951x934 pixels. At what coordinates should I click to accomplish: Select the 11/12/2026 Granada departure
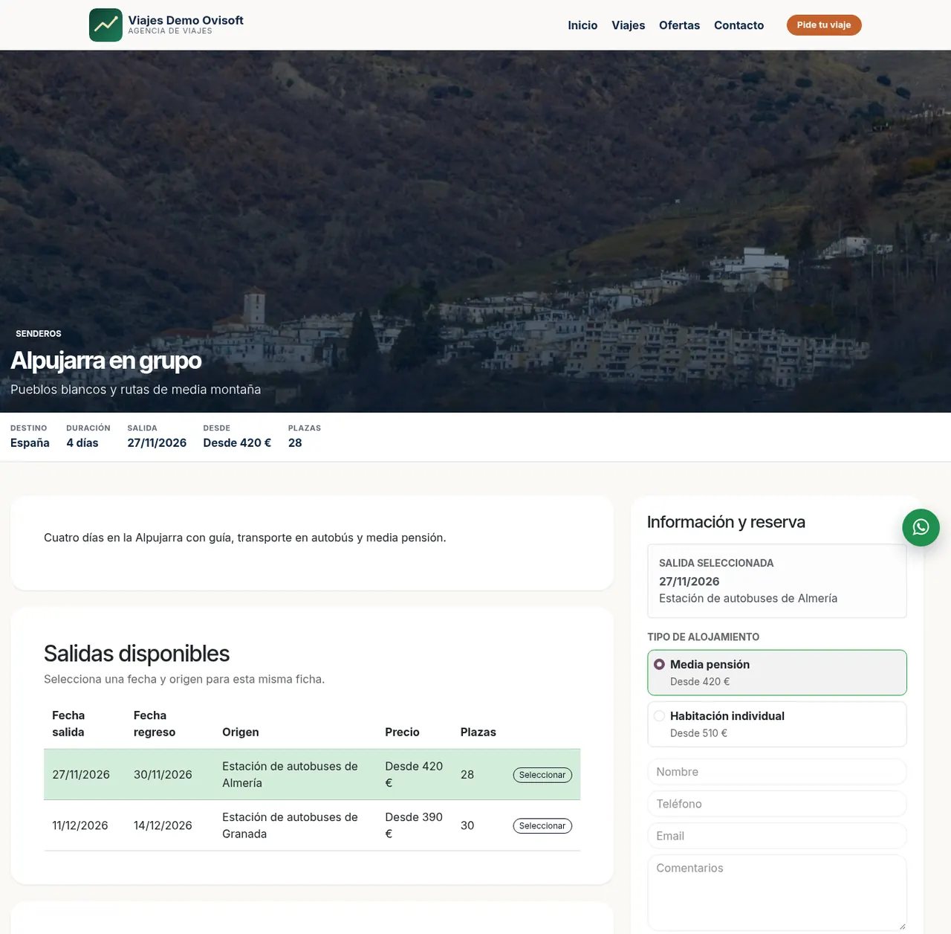[542, 825]
